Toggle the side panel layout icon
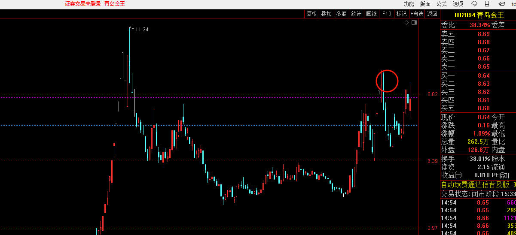Image resolution: width=516 pixels, height=235 pixels. coord(414,22)
